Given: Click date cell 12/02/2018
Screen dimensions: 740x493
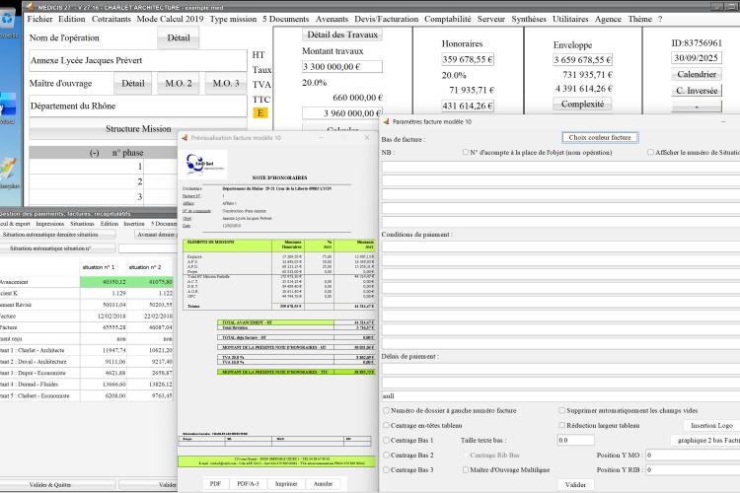Looking at the screenshot, I should click(104, 317).
